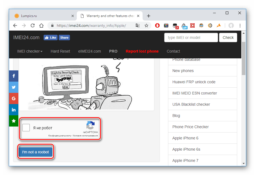Open the extension icon labeled off
Viewport: 255px width, 175px height.
coord(184,26)
